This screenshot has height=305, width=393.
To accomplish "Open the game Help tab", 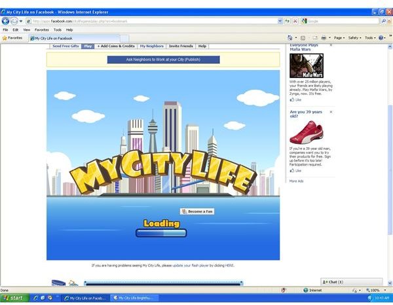I will pos(202,46).
